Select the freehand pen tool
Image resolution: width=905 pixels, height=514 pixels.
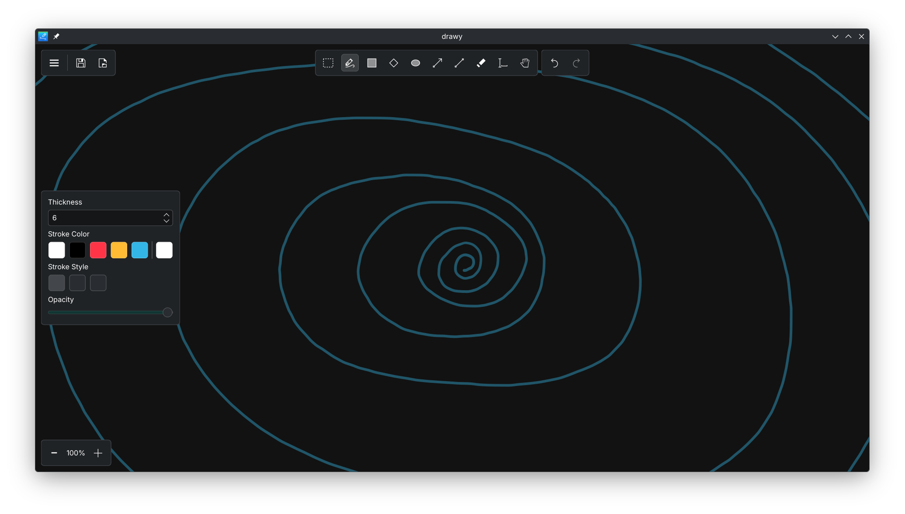pyautogui.click(x=350, y=63)
